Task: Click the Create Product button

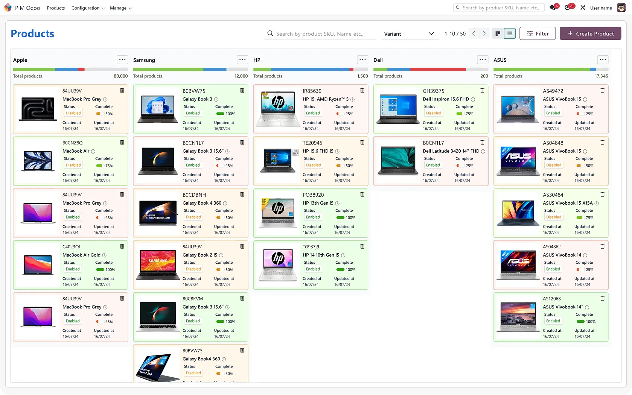Action: 590,33
